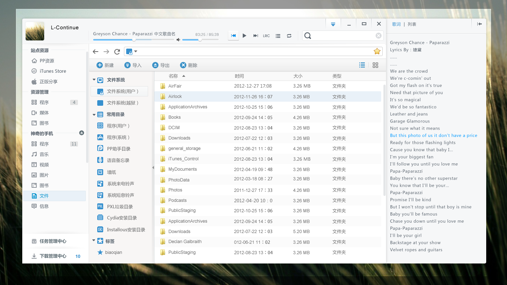Screen dimensions: 507x285
Task: Skip to next track
Action: [255, 36]
